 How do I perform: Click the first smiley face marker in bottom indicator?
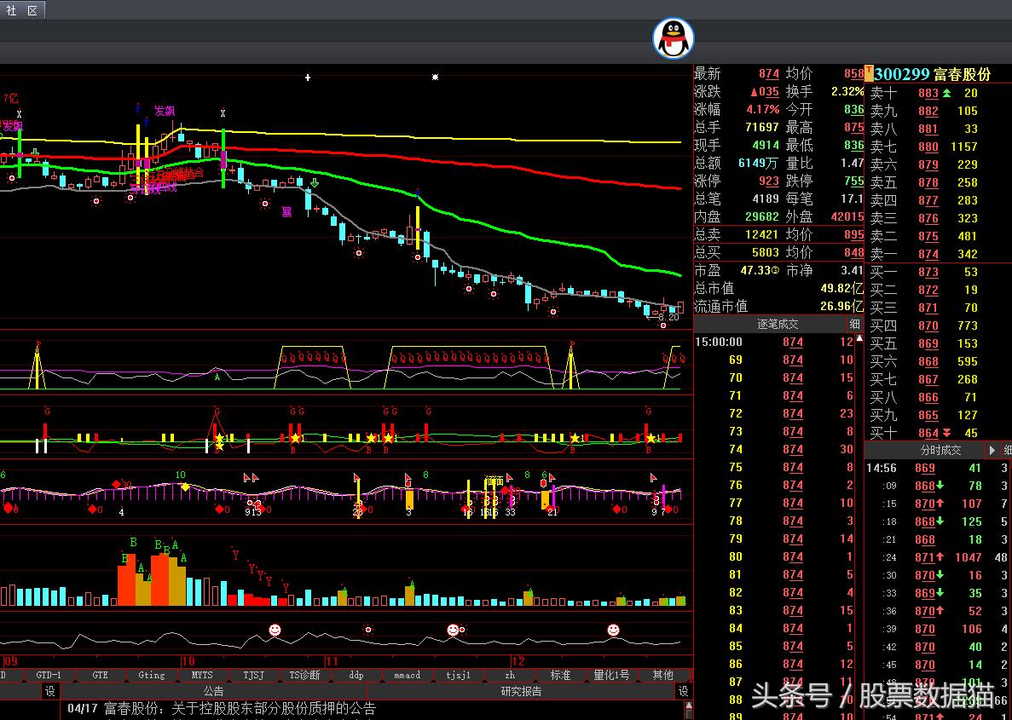(x=275, y=629)
